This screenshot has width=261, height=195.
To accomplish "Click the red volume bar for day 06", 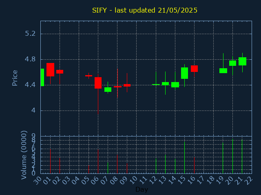I will tap(98, 161).
